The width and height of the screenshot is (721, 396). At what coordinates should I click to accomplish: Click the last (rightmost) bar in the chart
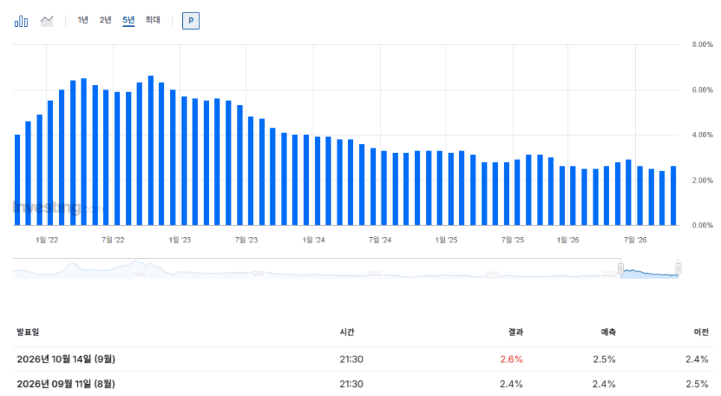point(674,195)
